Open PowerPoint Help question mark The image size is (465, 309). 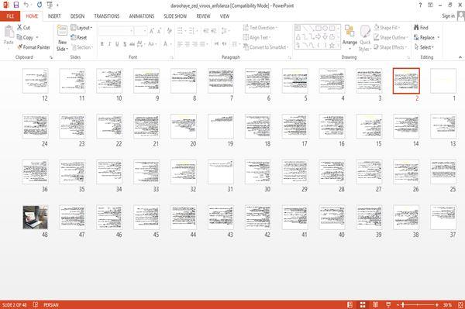click(420, 5)
